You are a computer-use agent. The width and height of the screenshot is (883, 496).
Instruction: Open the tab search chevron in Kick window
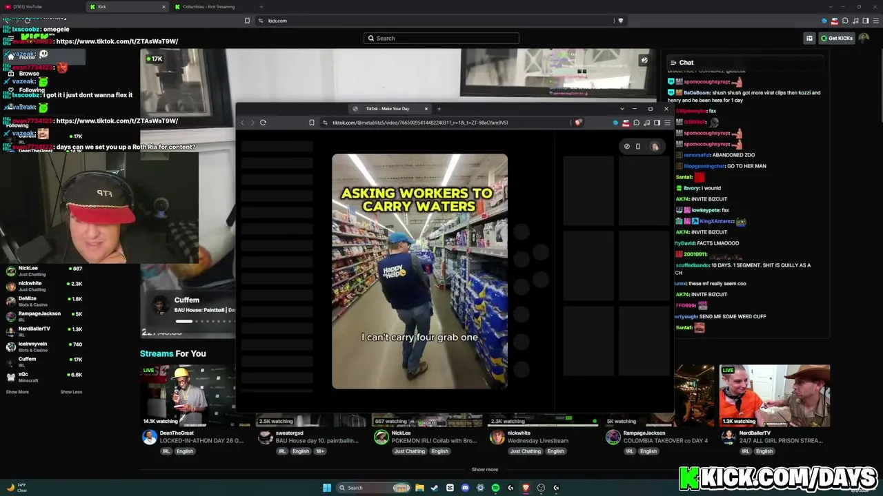coord(831,7)
